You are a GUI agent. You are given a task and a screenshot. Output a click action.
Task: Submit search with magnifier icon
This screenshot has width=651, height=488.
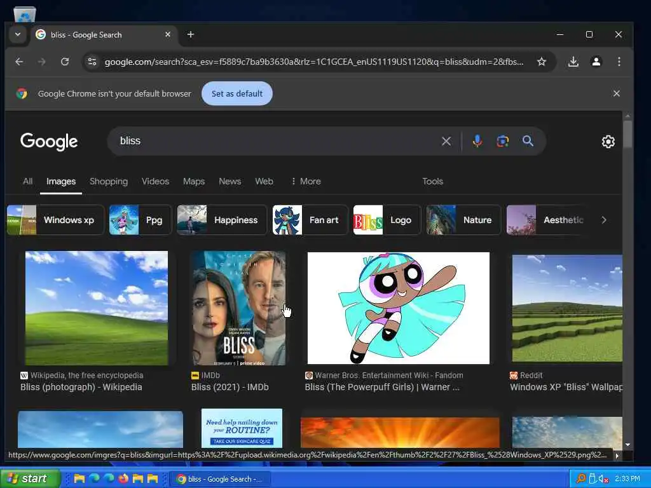pos(528,141)
